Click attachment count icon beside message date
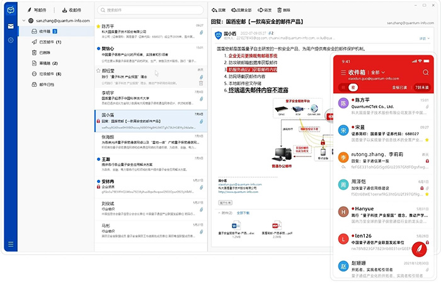The height and width of the screenshot is (283, 441). (x=271, y=33)
